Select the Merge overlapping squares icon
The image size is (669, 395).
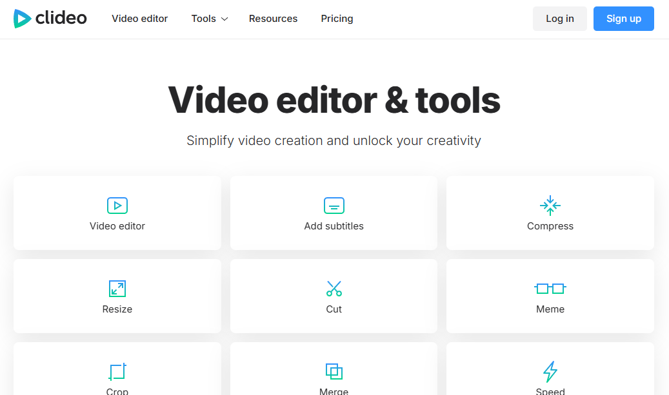click(x=334, y=371)
